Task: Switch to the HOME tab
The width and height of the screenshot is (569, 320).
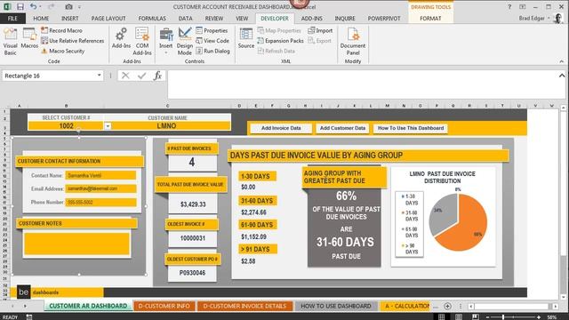Action: pos(41,18)
